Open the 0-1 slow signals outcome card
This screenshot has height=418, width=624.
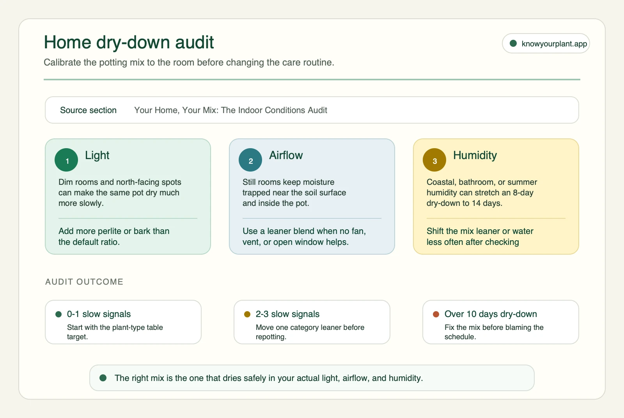123,322
